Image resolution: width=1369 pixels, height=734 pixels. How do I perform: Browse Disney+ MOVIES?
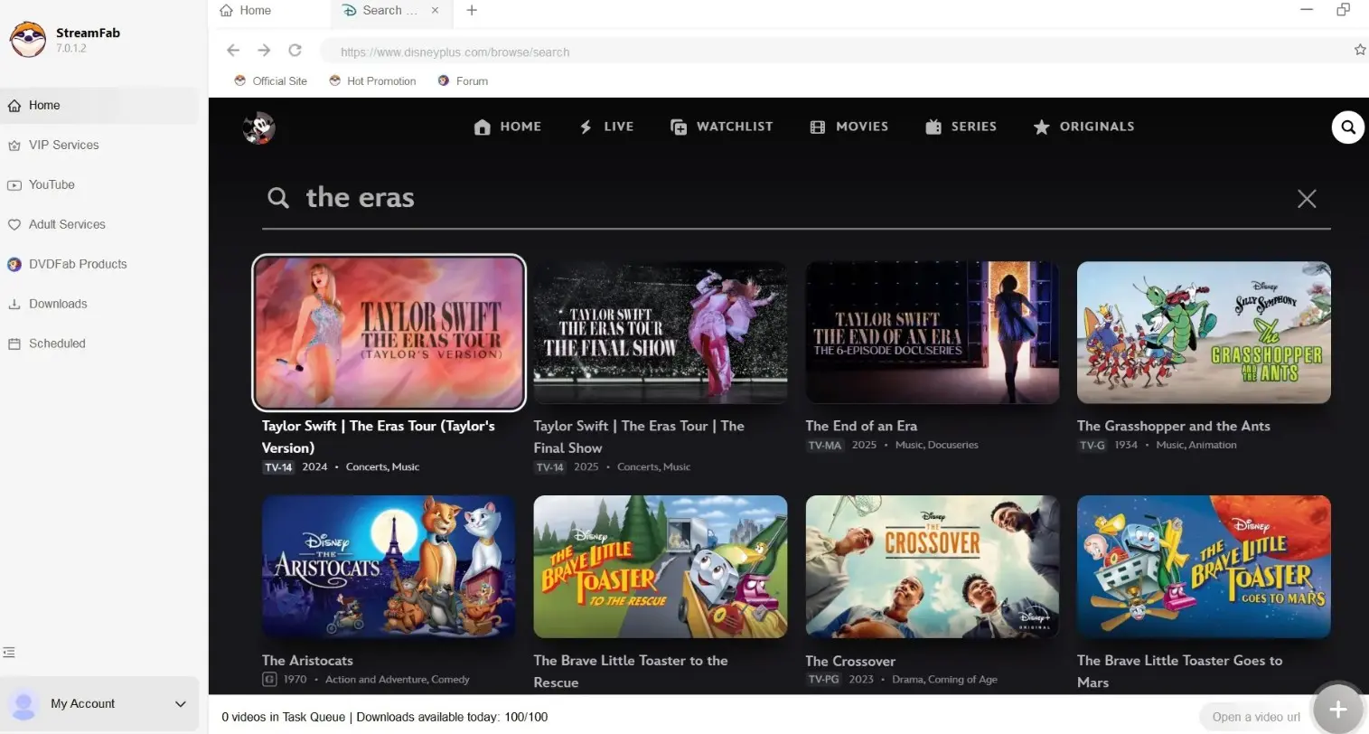point(849,127)
